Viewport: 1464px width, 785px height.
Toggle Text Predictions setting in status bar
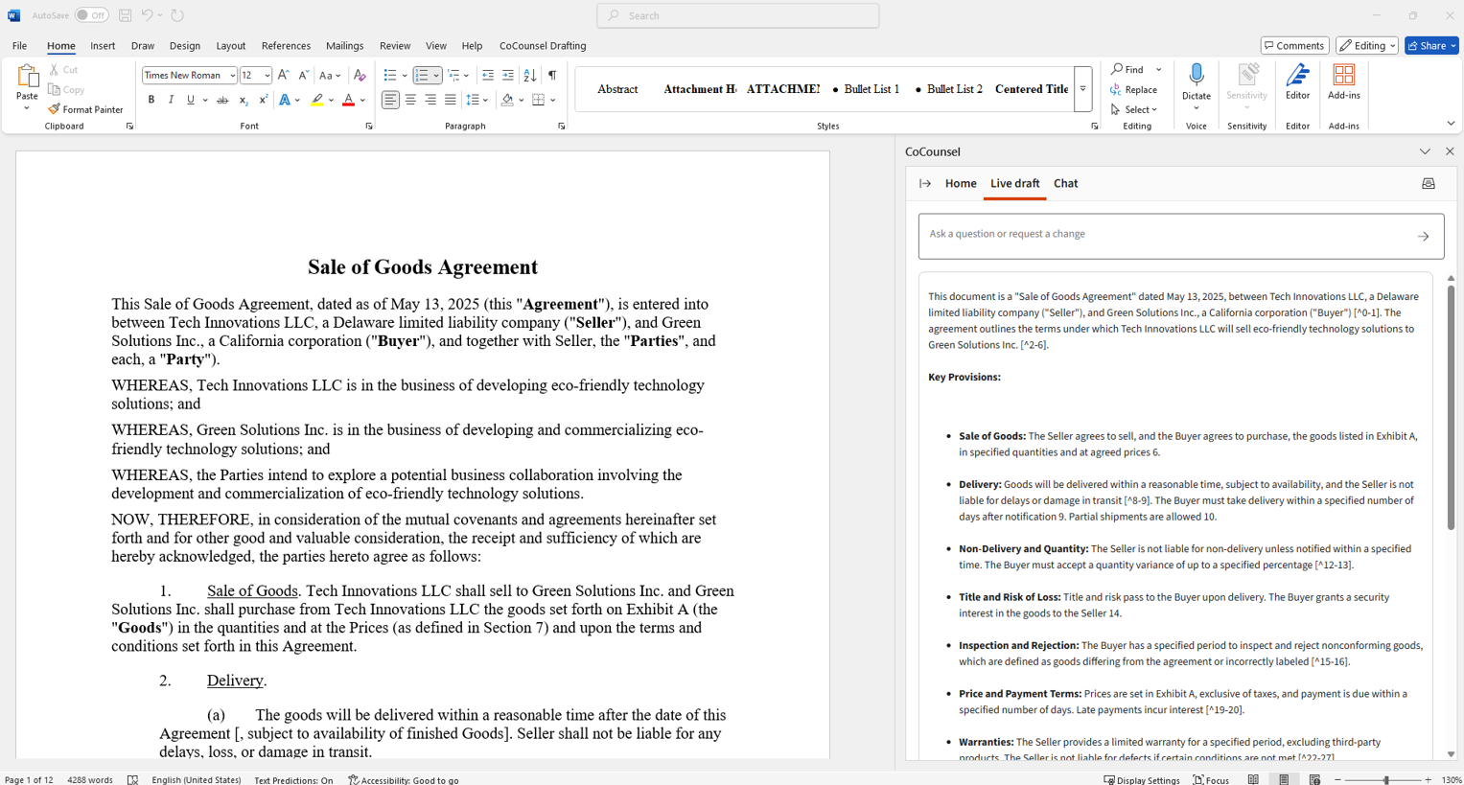tap(293, 780)
